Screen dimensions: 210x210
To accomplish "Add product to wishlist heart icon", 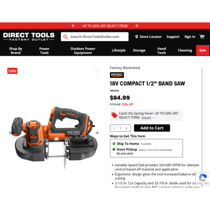I will 97,71.
